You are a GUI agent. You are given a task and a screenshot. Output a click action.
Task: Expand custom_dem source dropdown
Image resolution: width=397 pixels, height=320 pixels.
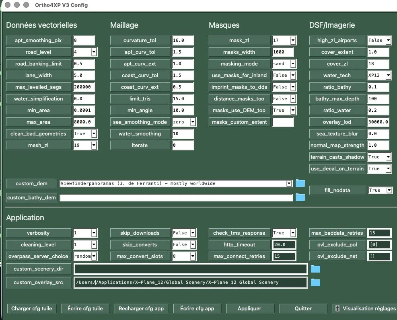(289, 183)
